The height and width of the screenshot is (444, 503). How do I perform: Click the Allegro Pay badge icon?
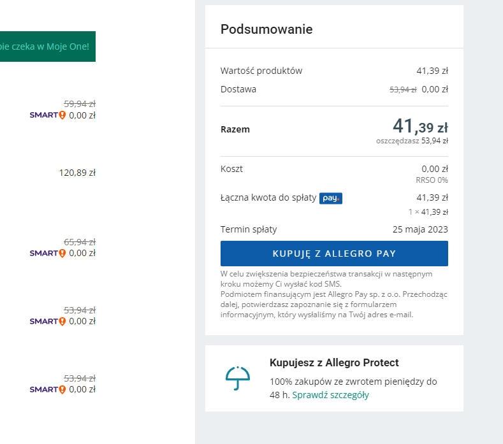[331, 198]
